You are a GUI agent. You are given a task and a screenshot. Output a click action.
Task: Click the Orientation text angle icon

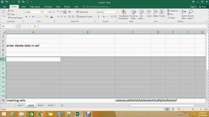pyautogui.click(x=70, y=12)
